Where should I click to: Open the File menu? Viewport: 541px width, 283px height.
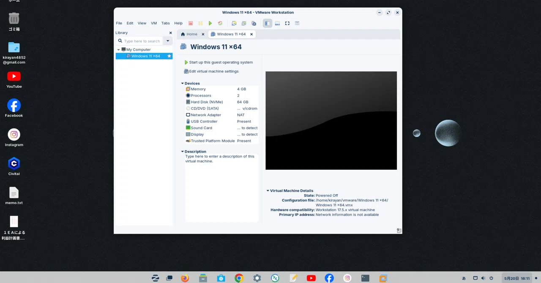[x=119, y=23]
